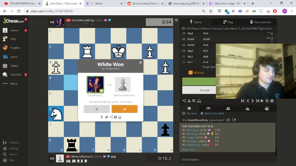Click the dialog share icon
Image resolution: width=296 pixels, height=166 pixels.
coord(111,117)
